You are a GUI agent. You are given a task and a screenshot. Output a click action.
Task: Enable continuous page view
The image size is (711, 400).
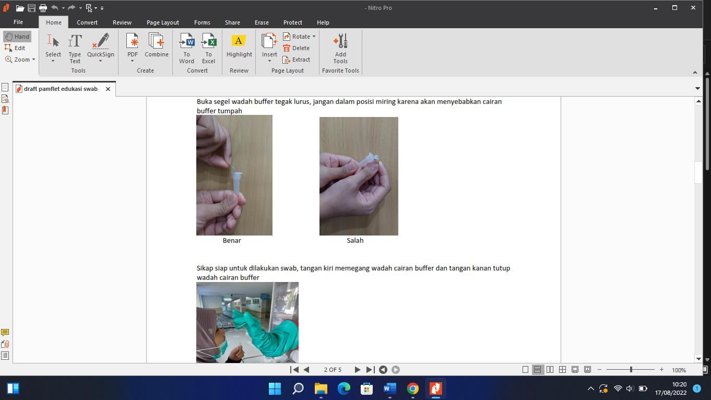(537, 370)
